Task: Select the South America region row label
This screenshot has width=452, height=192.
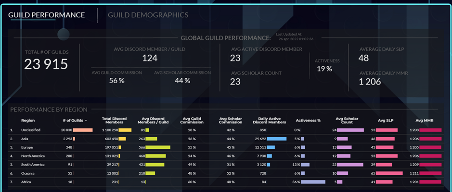Action: coord(33,165)
